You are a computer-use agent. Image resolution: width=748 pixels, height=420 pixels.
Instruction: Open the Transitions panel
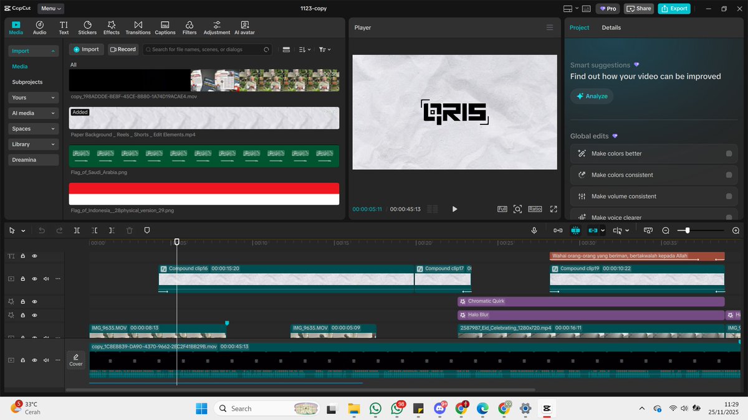pos(138,27)
